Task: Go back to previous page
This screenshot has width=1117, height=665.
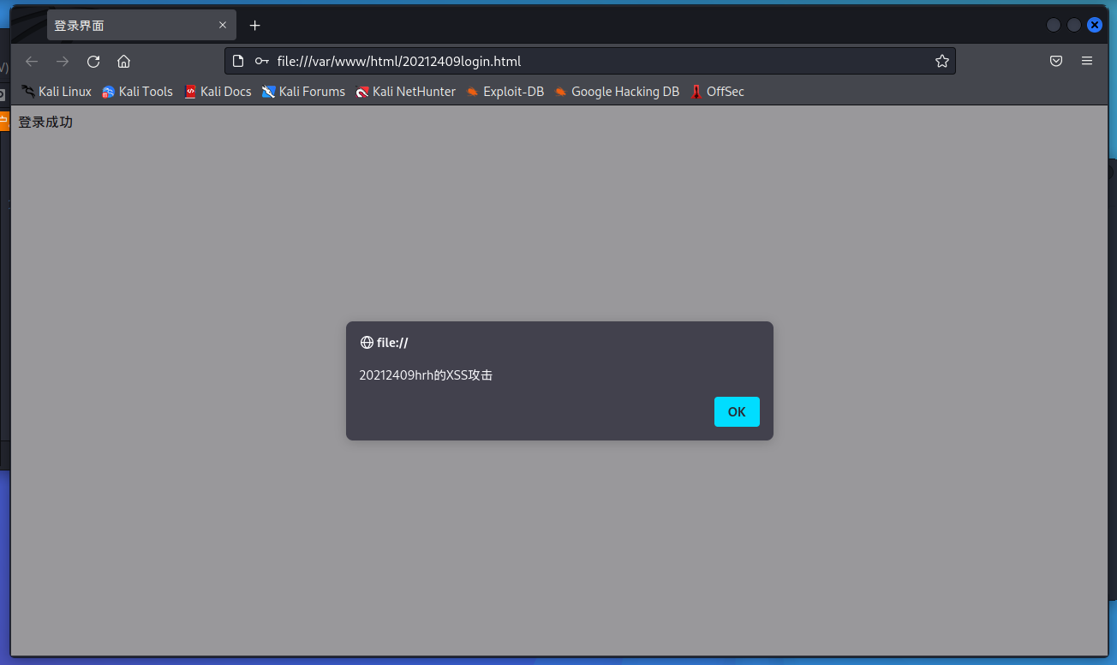Action: point(32,61)
